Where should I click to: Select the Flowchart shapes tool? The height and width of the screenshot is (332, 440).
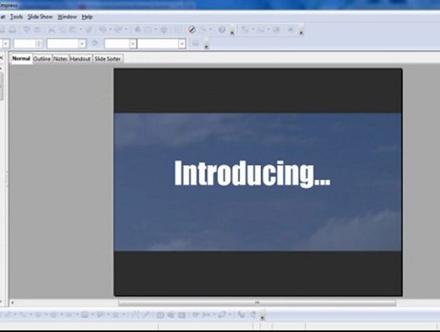coord(85,314)
